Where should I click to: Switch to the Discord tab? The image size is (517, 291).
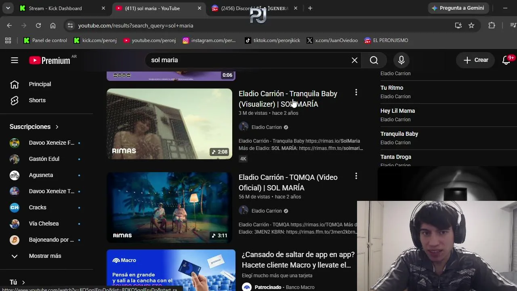(254, 8)
